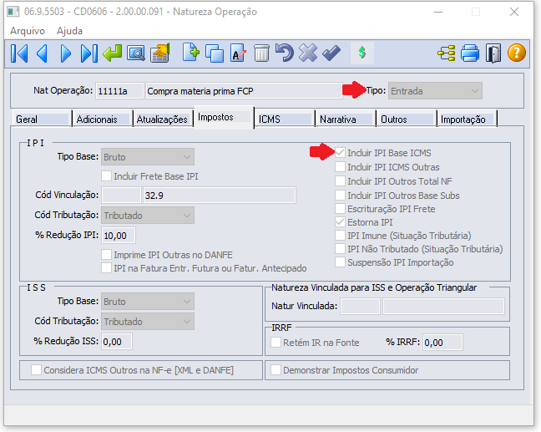
Task: Open the search magnifier tool
Action: coord(136,53)
